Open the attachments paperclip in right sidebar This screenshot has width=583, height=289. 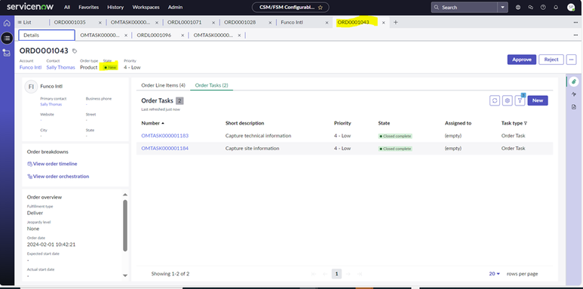pos(574,81)
